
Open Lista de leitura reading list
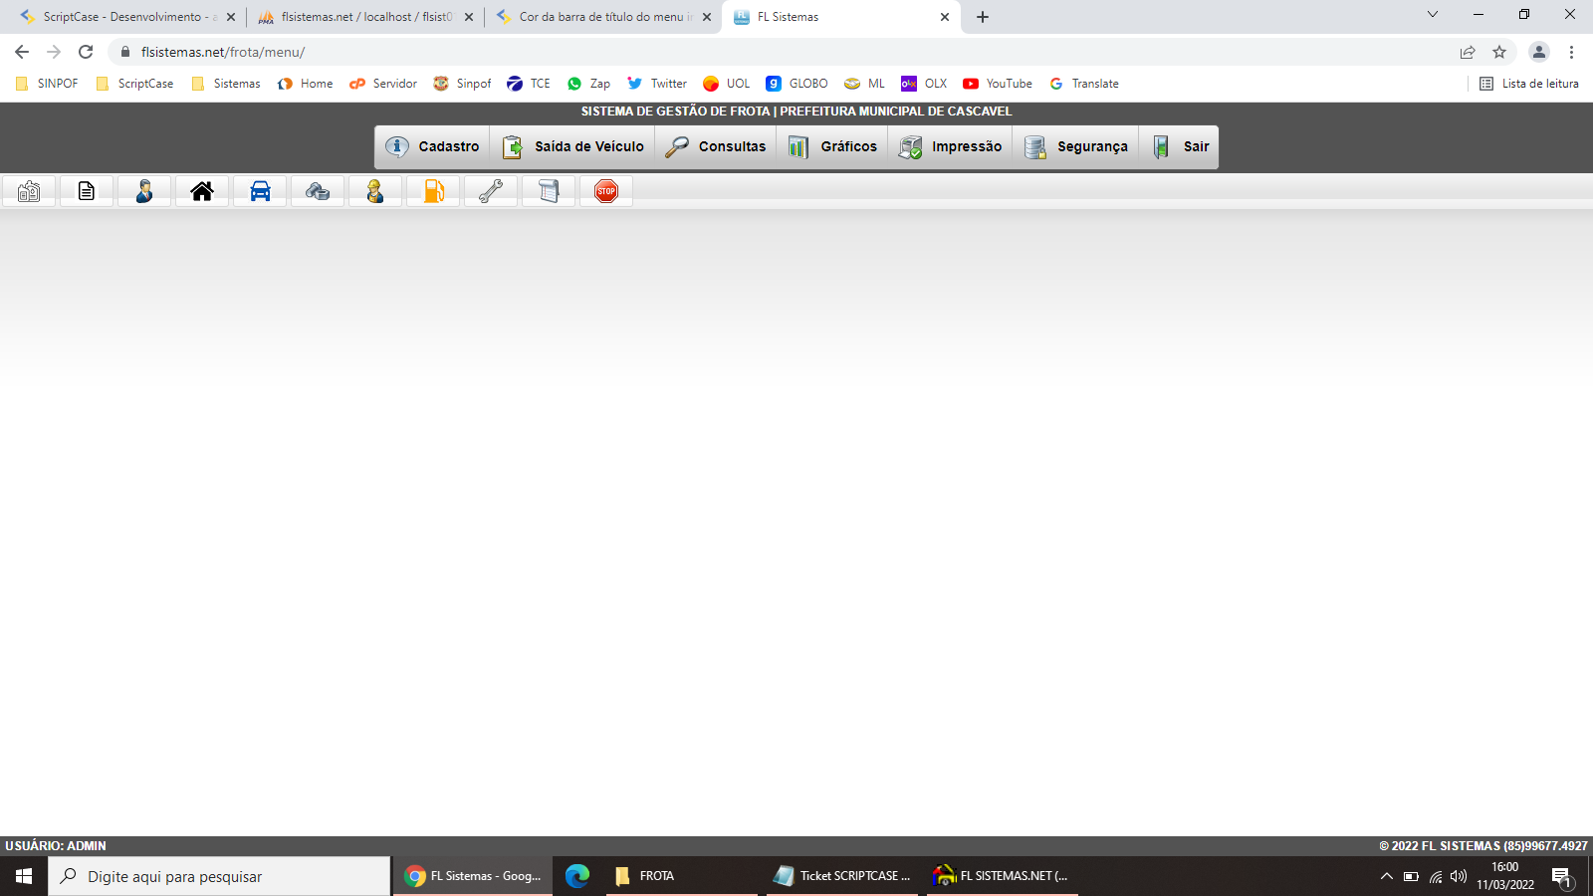tap(1529, 84)
